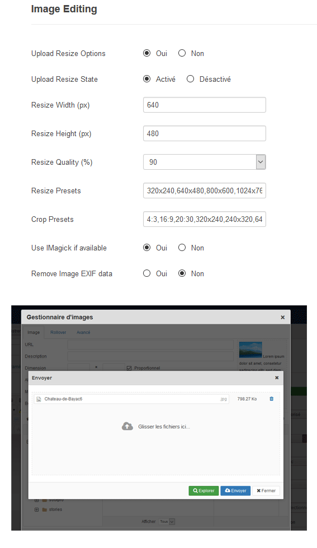
Task: Click the cloud upload icon in drop zone
Action: click(x=127, y=426)
